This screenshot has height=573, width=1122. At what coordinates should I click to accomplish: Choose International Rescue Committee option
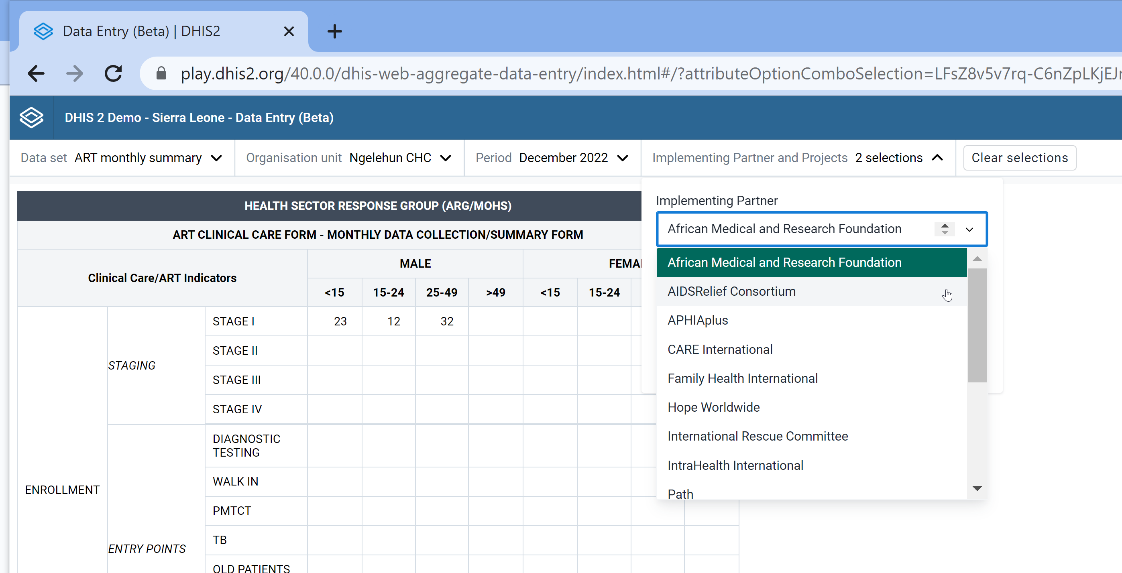[811, 436]
